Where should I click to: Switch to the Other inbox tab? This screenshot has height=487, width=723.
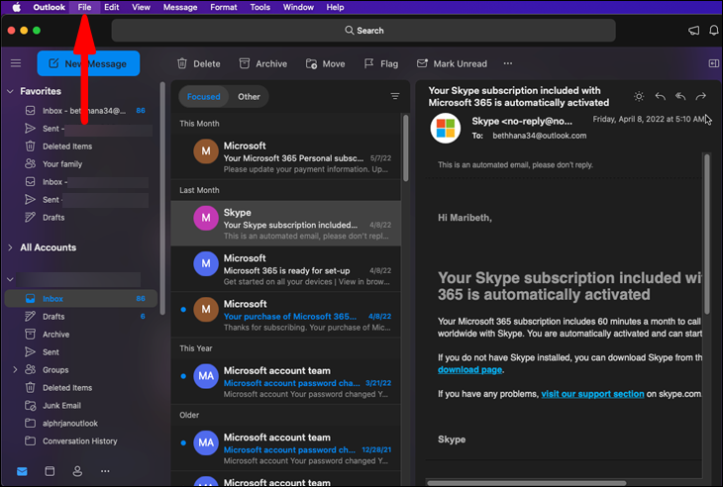click(x=249, y=97)
